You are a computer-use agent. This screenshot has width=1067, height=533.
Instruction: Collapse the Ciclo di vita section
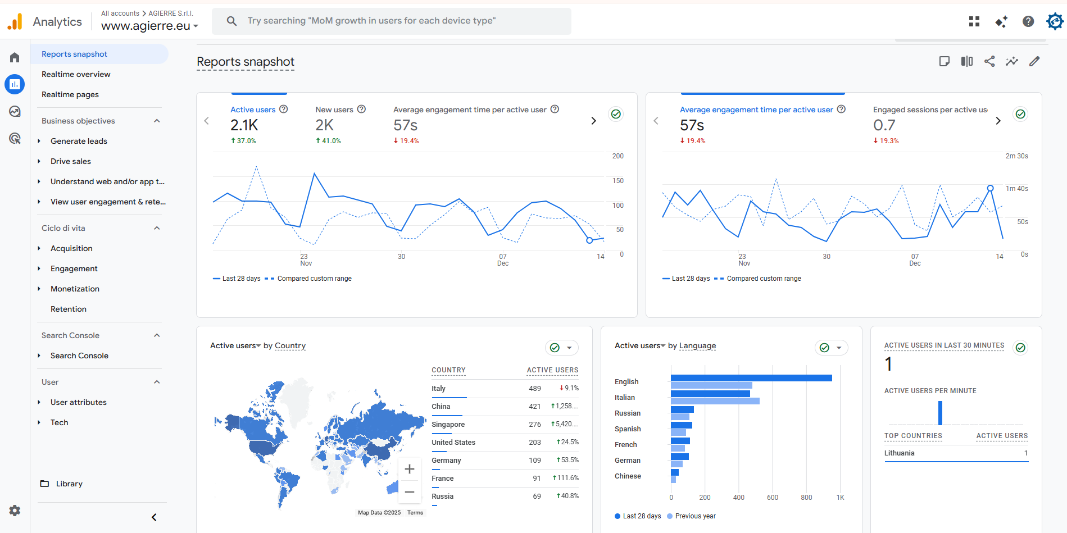[157, 228]
